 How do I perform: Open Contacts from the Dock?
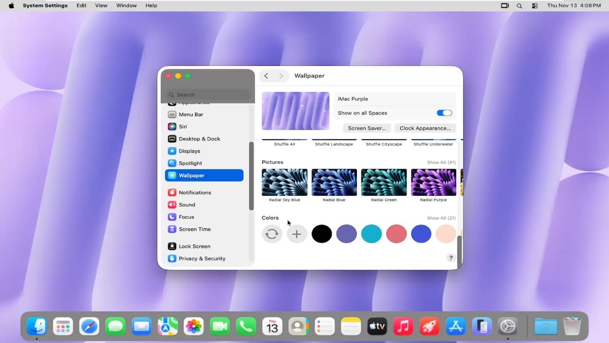click(x=298, y=326)
